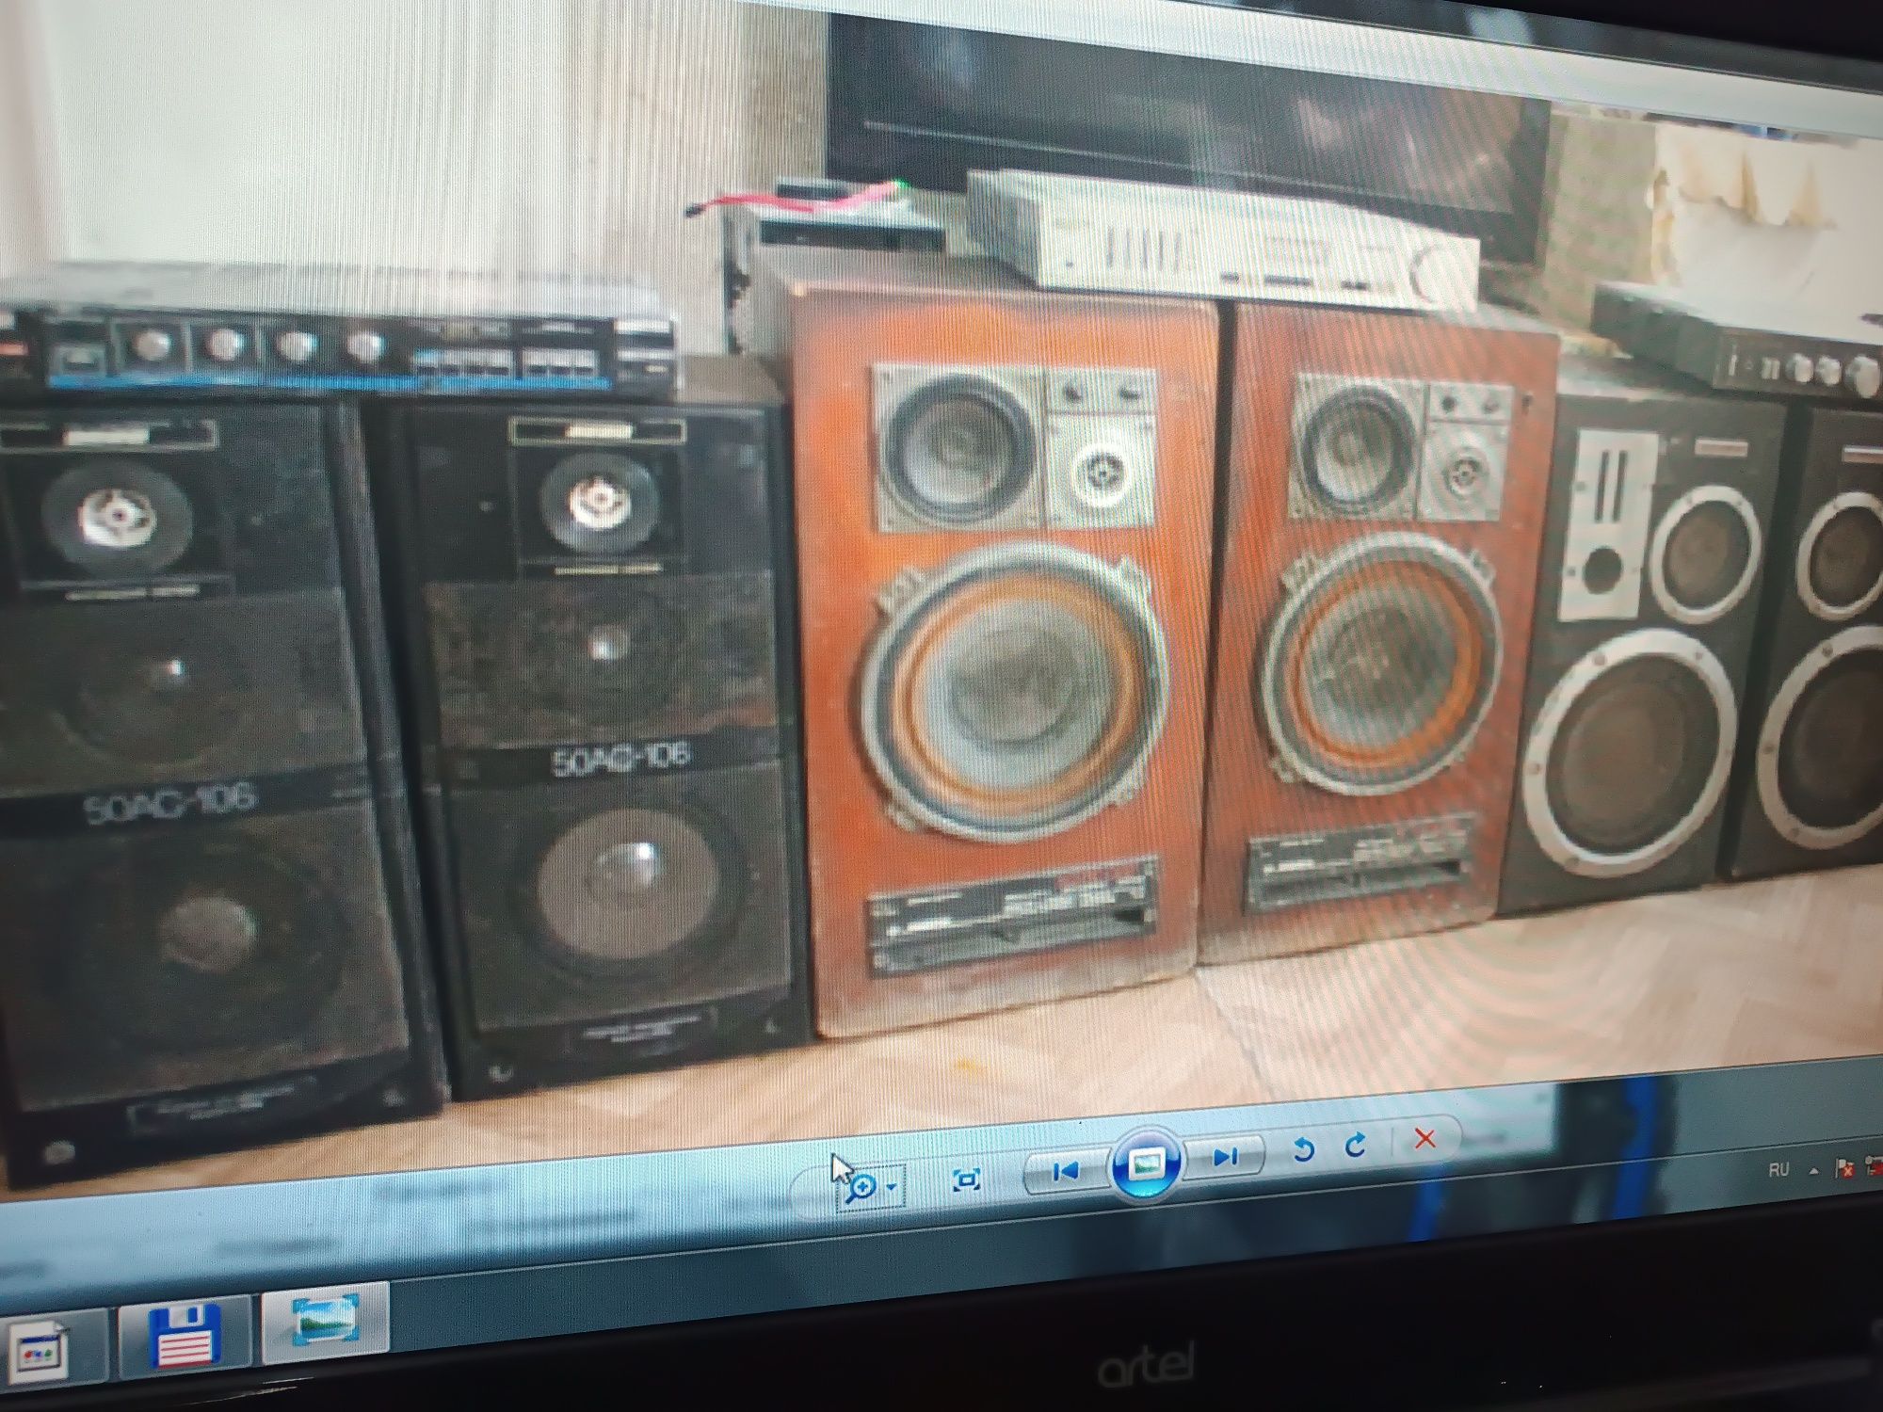Advance to the next picture
Image resolution: width=1883 pixels, height=1412 pixels.
click(x=1225, y=1157)
